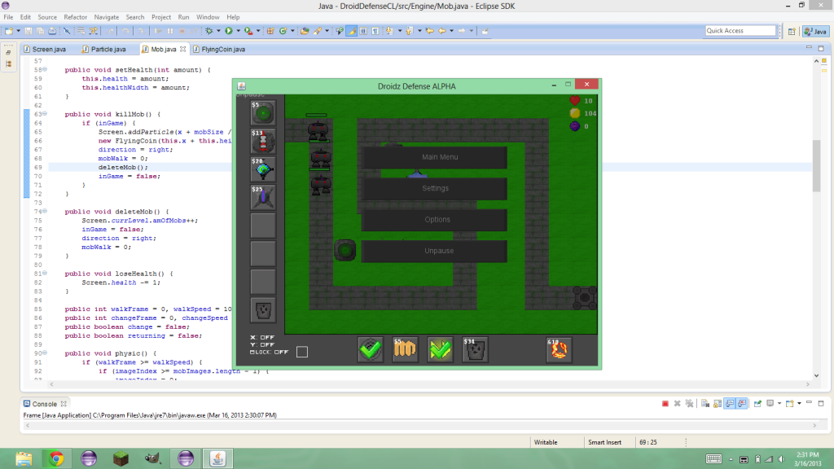Toggle show console on standard error
This screenshot has height=469, width=834.
(x=742, y=404)
